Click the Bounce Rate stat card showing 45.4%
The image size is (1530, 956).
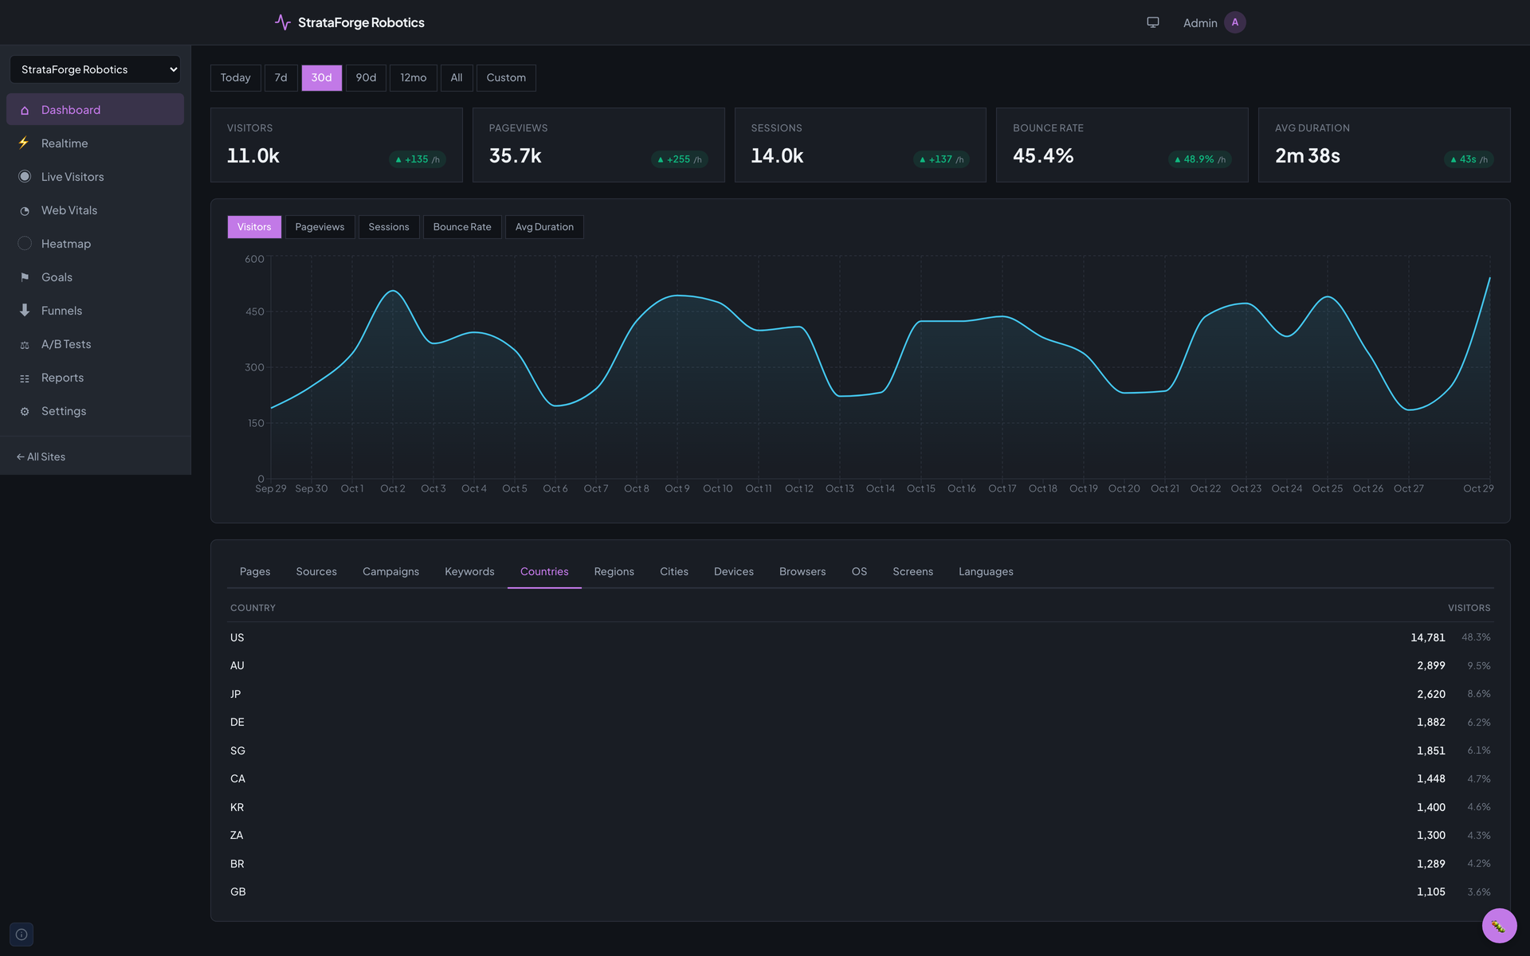pyautogui.click(x=1122, y=145)
